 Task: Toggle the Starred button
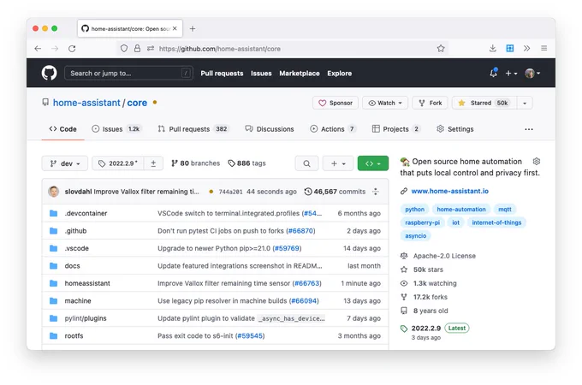point(484,103)
